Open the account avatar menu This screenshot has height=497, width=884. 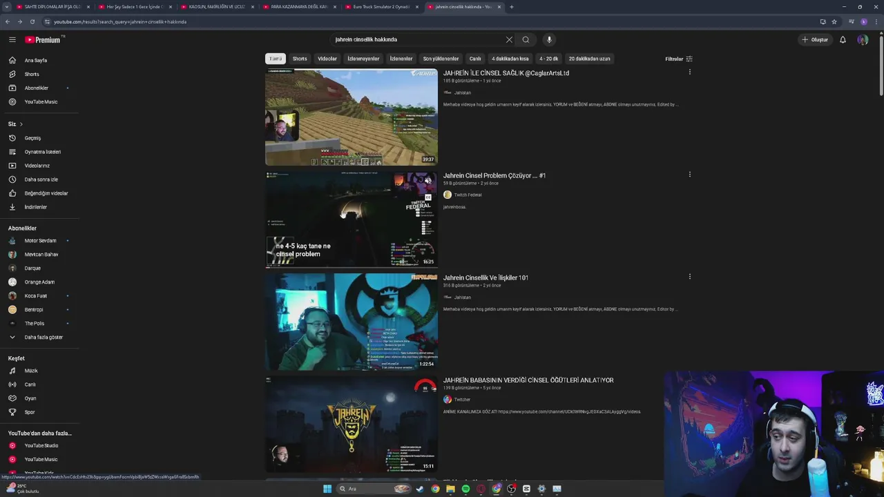(x=863, y=39)
